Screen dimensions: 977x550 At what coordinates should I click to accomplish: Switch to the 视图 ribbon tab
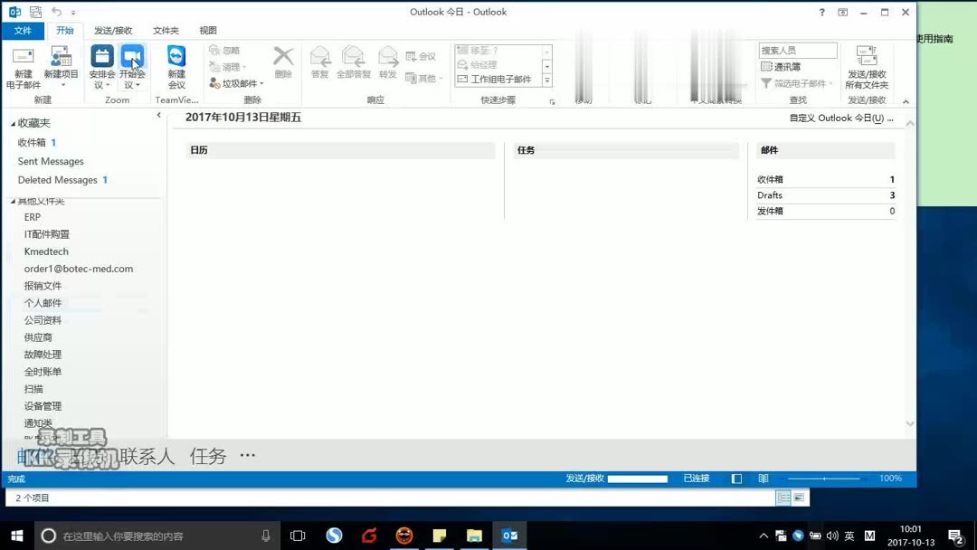pos(207,30)
